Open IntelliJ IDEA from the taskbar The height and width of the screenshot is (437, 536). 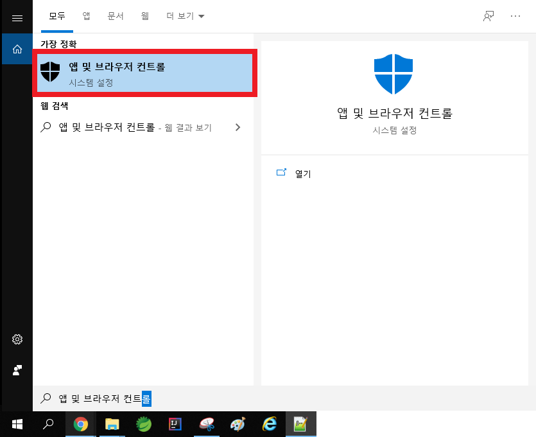click(x=175, y=424)
